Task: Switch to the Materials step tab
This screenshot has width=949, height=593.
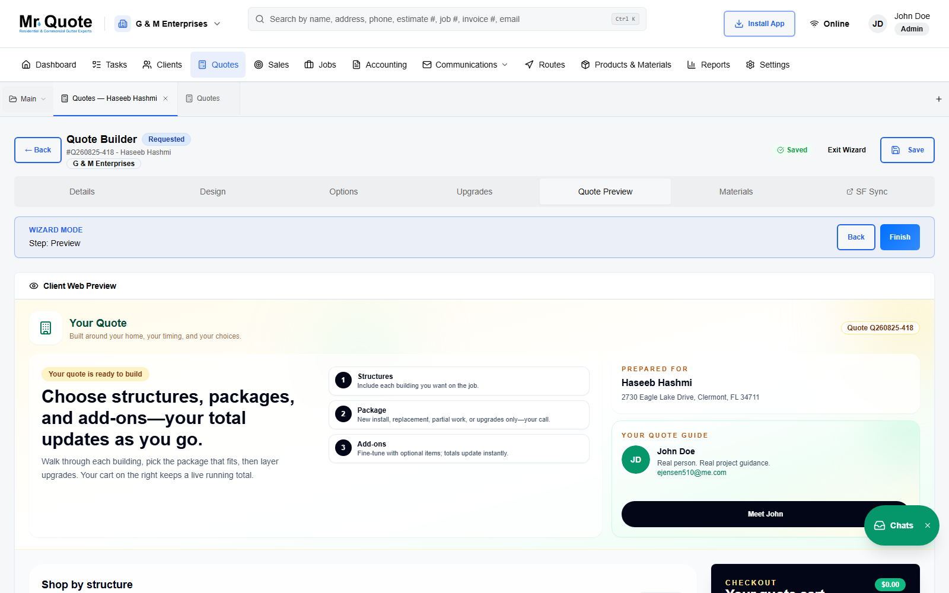Action: click(736, 192)
